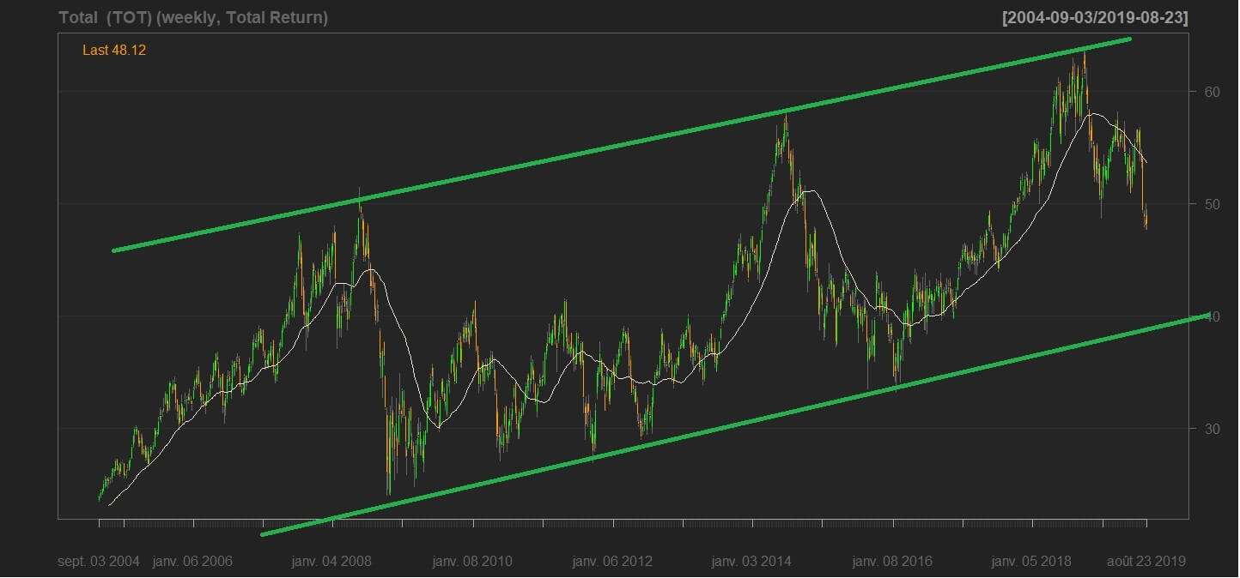Click the 'janv. 08 2016' x-axis label

(x=892, y=562)
